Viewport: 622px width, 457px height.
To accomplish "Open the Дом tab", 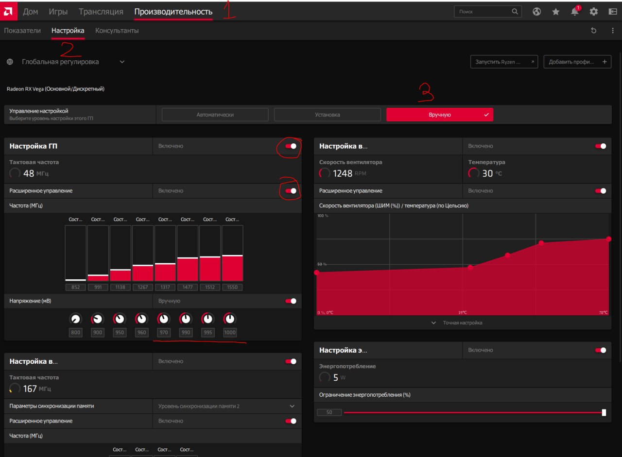I will (31, 12).
